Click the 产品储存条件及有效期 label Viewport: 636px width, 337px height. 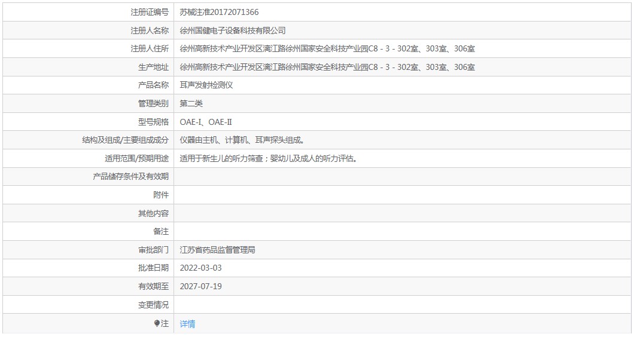130,177
